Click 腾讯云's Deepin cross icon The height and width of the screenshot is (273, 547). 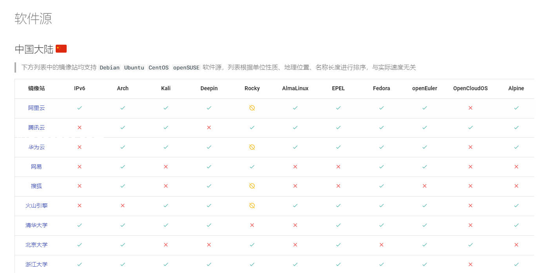tap(209, 127)
